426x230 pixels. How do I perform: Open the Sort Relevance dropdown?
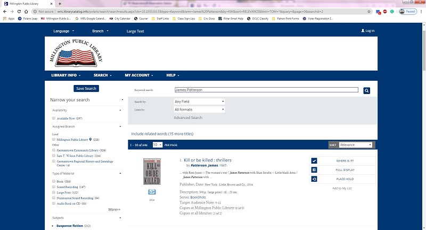tap(356, 144)
